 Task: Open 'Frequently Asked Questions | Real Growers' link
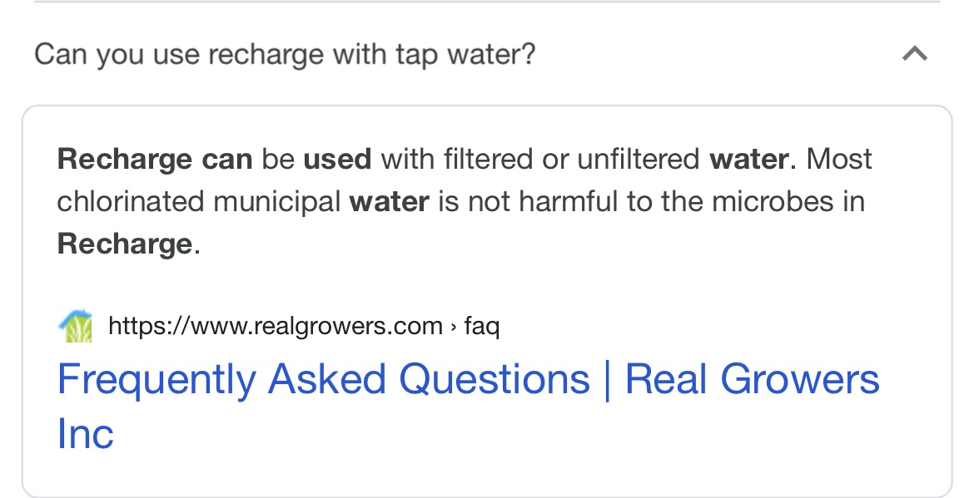click(x=469, y=407)
